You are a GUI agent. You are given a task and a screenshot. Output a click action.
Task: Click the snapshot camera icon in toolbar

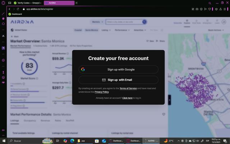pos(197,9)
